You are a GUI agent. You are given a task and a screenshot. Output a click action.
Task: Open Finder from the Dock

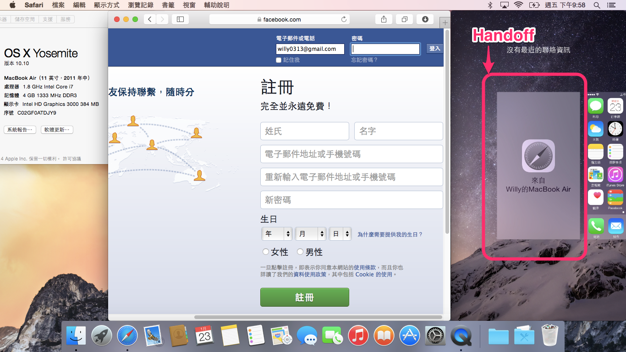click(x=76, y=335)
